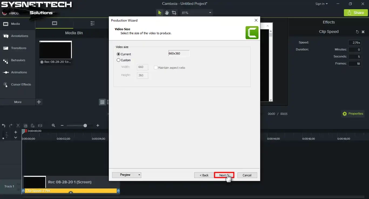
Task: Collapse clip effects tray arrow
Action: [71, 193]
